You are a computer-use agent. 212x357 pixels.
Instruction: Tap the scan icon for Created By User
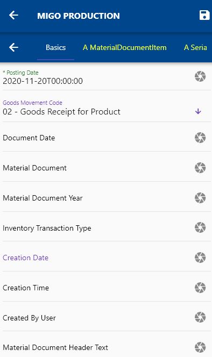(x=200, y=317)
